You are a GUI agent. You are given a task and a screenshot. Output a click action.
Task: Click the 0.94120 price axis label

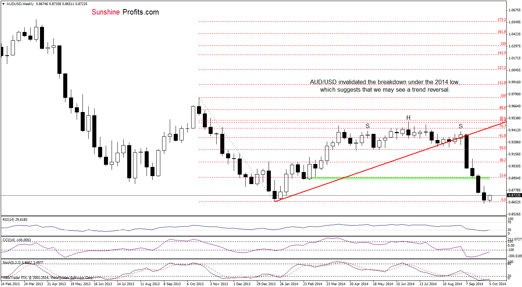coord(514,130)
